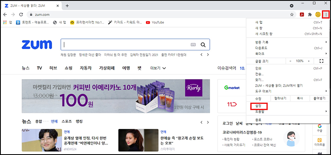This screenshot has width=331, height=155.
Task: Click the news section previous arrow
Action: [201, 122]
